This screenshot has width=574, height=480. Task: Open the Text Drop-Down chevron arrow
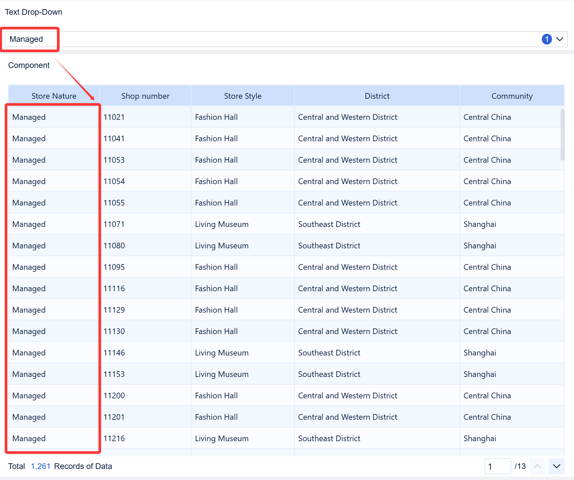pyautogui.click(x=560, y=39)
